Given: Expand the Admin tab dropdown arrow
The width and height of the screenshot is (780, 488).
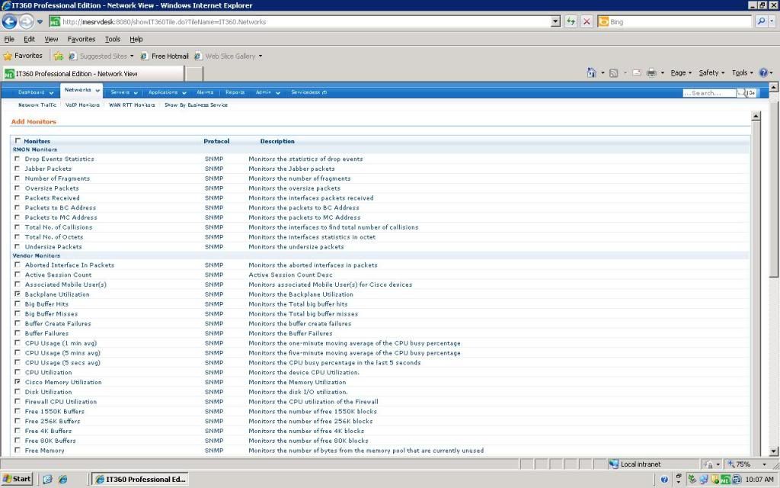Looking at the screenshot, I should pos(277,93).
